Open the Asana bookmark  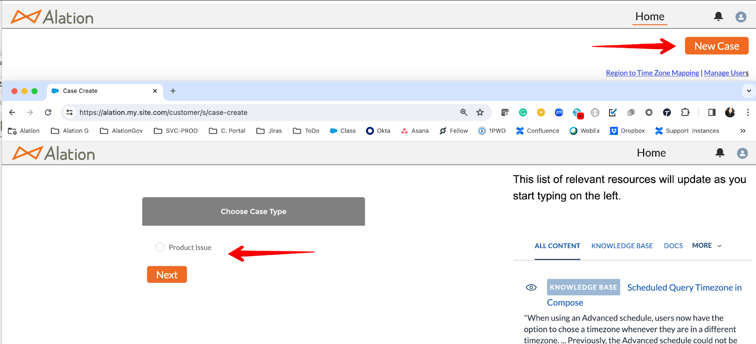(x=415, y=131)
